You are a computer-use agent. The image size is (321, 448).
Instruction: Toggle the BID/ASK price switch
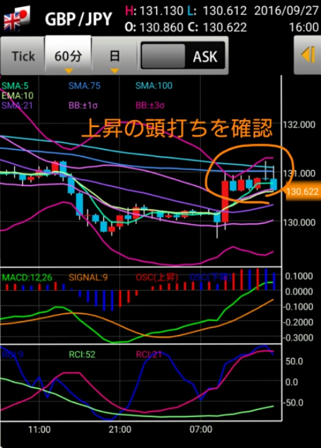[183, 56]
